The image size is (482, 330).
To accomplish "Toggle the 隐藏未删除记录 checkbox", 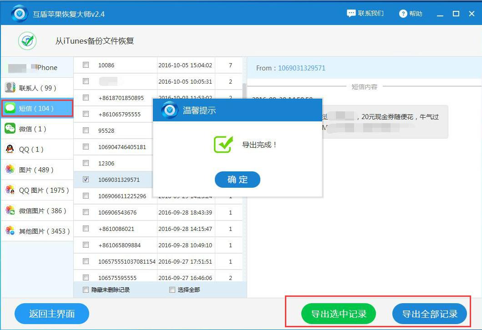I will pos(84,290).
